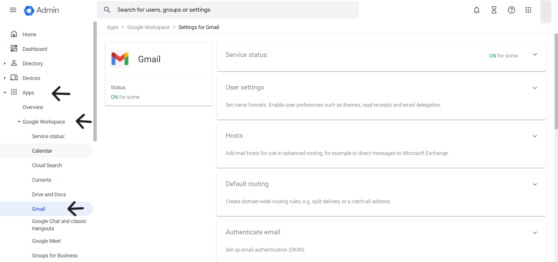Click the Google Admin logo
The width and height of the screenshot is (558, 262).
coord(41,10)
